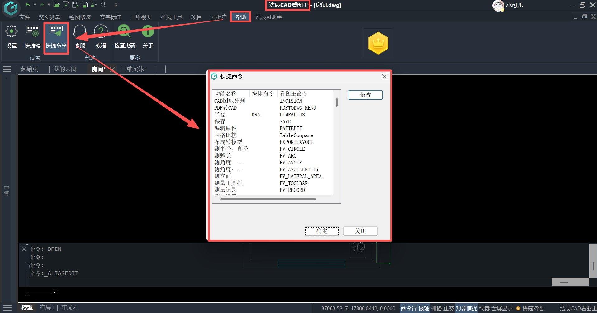597x313 pixels.
Task: Switch to the 绘图修改 ribbon tab
Action: point(80,17)
